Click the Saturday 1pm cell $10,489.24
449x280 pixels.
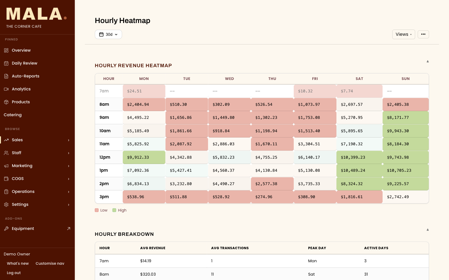[x=360, y=170]
